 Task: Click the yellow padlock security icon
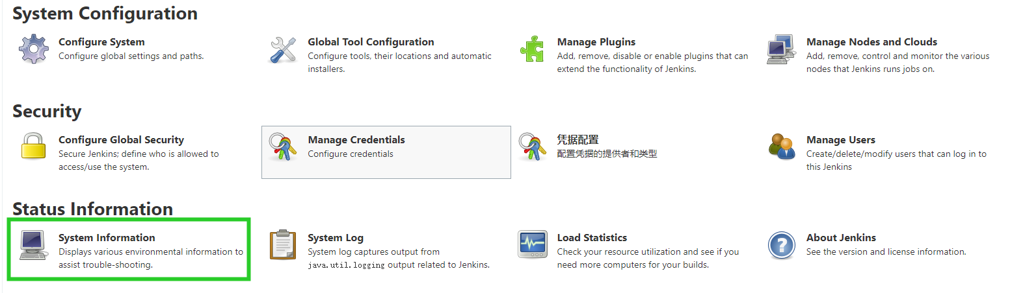(33, 147)
